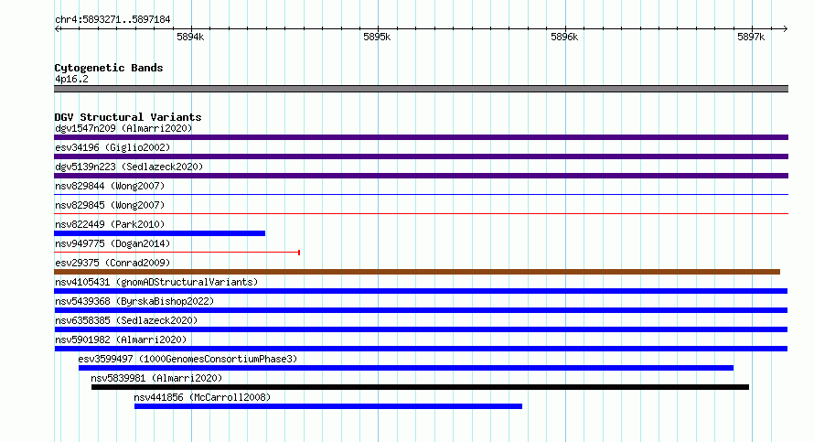Click blue bar under nsv5439368
The image size is (814, 442).
[421, 310]
